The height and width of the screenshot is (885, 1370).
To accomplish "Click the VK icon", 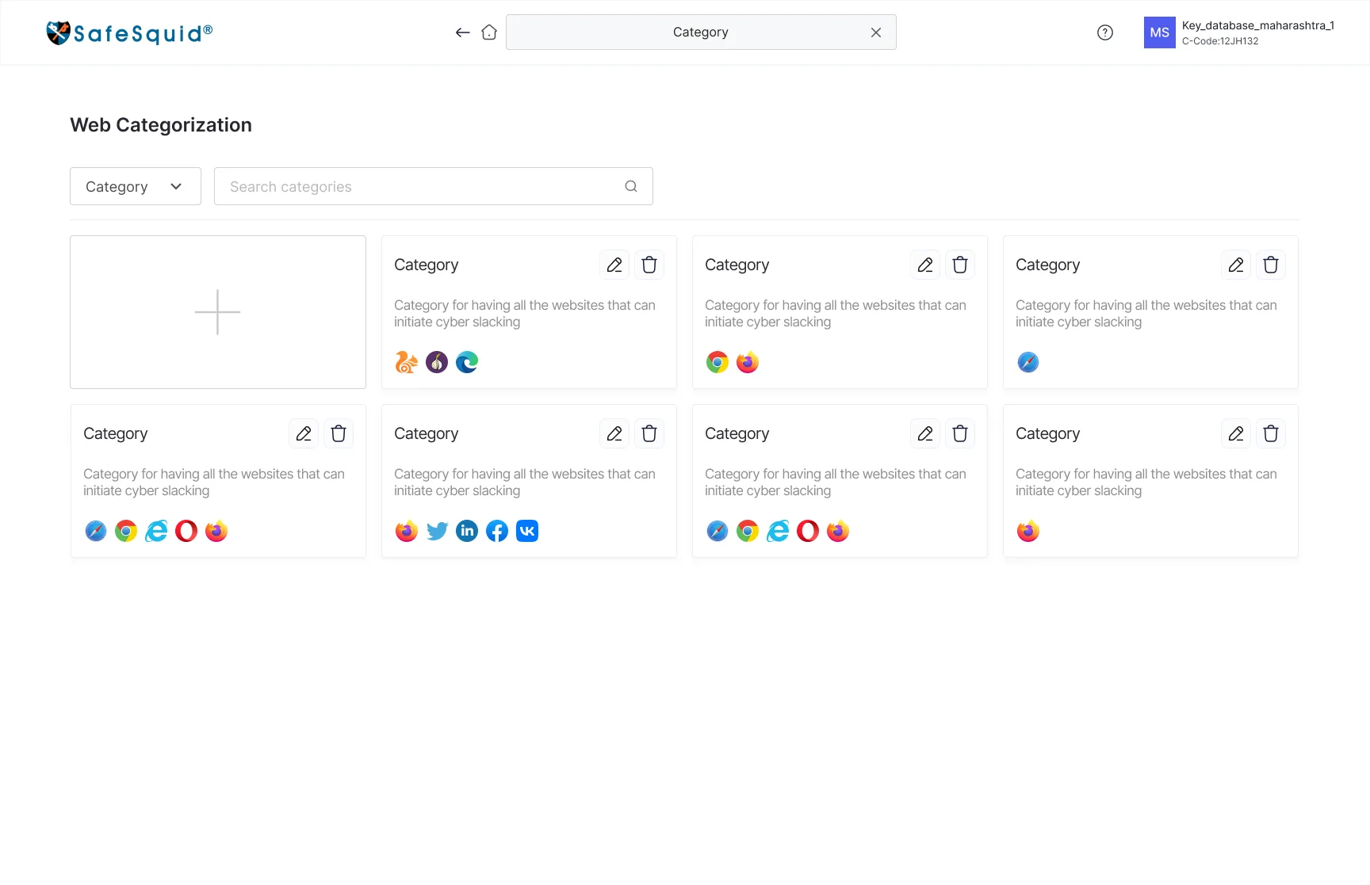I will pos(527,531).
